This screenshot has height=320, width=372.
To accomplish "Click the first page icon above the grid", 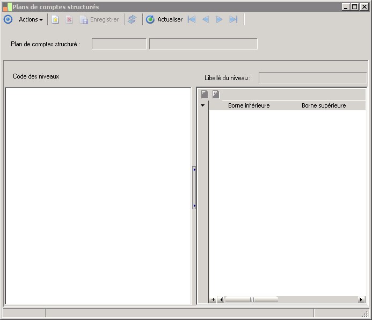I will pyautogui.click(x=205, y=95).
